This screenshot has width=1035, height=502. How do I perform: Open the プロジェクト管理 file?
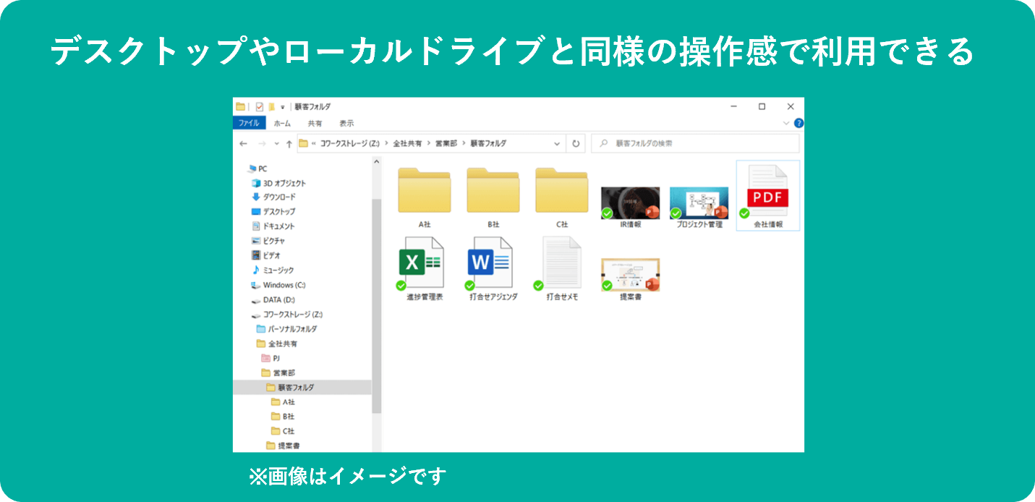(x=699, y=201)
